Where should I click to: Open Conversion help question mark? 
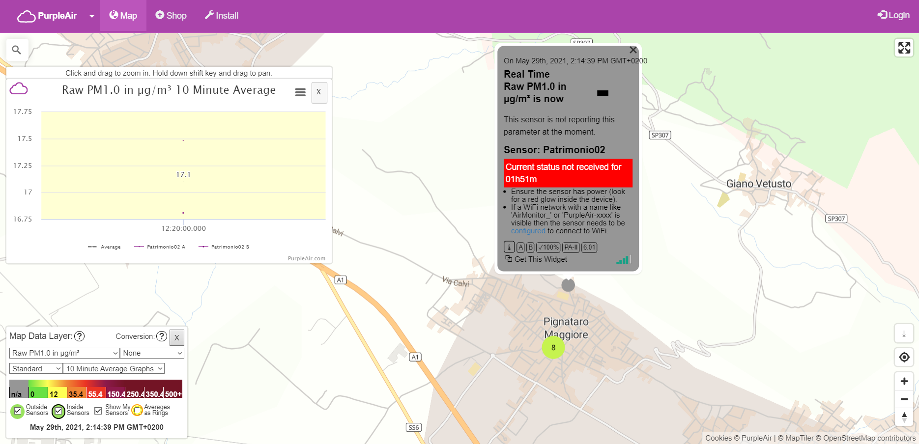pyautogui.click(x=162, y=336)
